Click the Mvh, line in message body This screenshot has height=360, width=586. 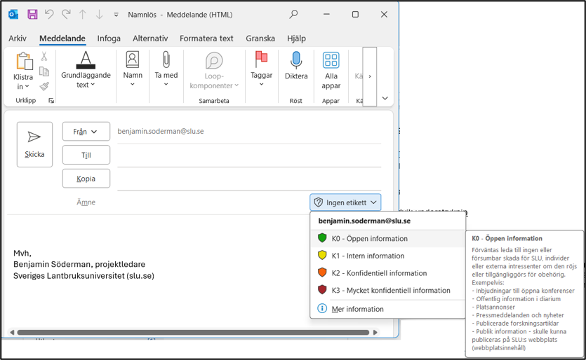22,254
